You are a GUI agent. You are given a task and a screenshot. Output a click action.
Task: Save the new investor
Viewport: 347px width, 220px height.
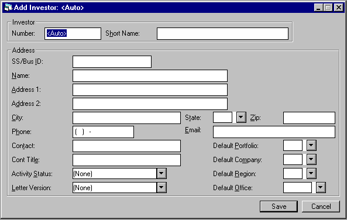click(x=279, y=207)
